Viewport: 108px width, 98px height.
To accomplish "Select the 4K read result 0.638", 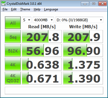I will [42, 64].
